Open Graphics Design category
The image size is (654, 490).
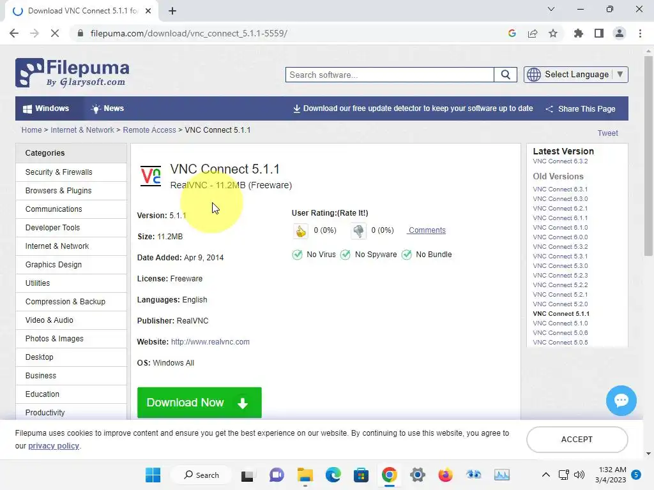click(71, 265)
